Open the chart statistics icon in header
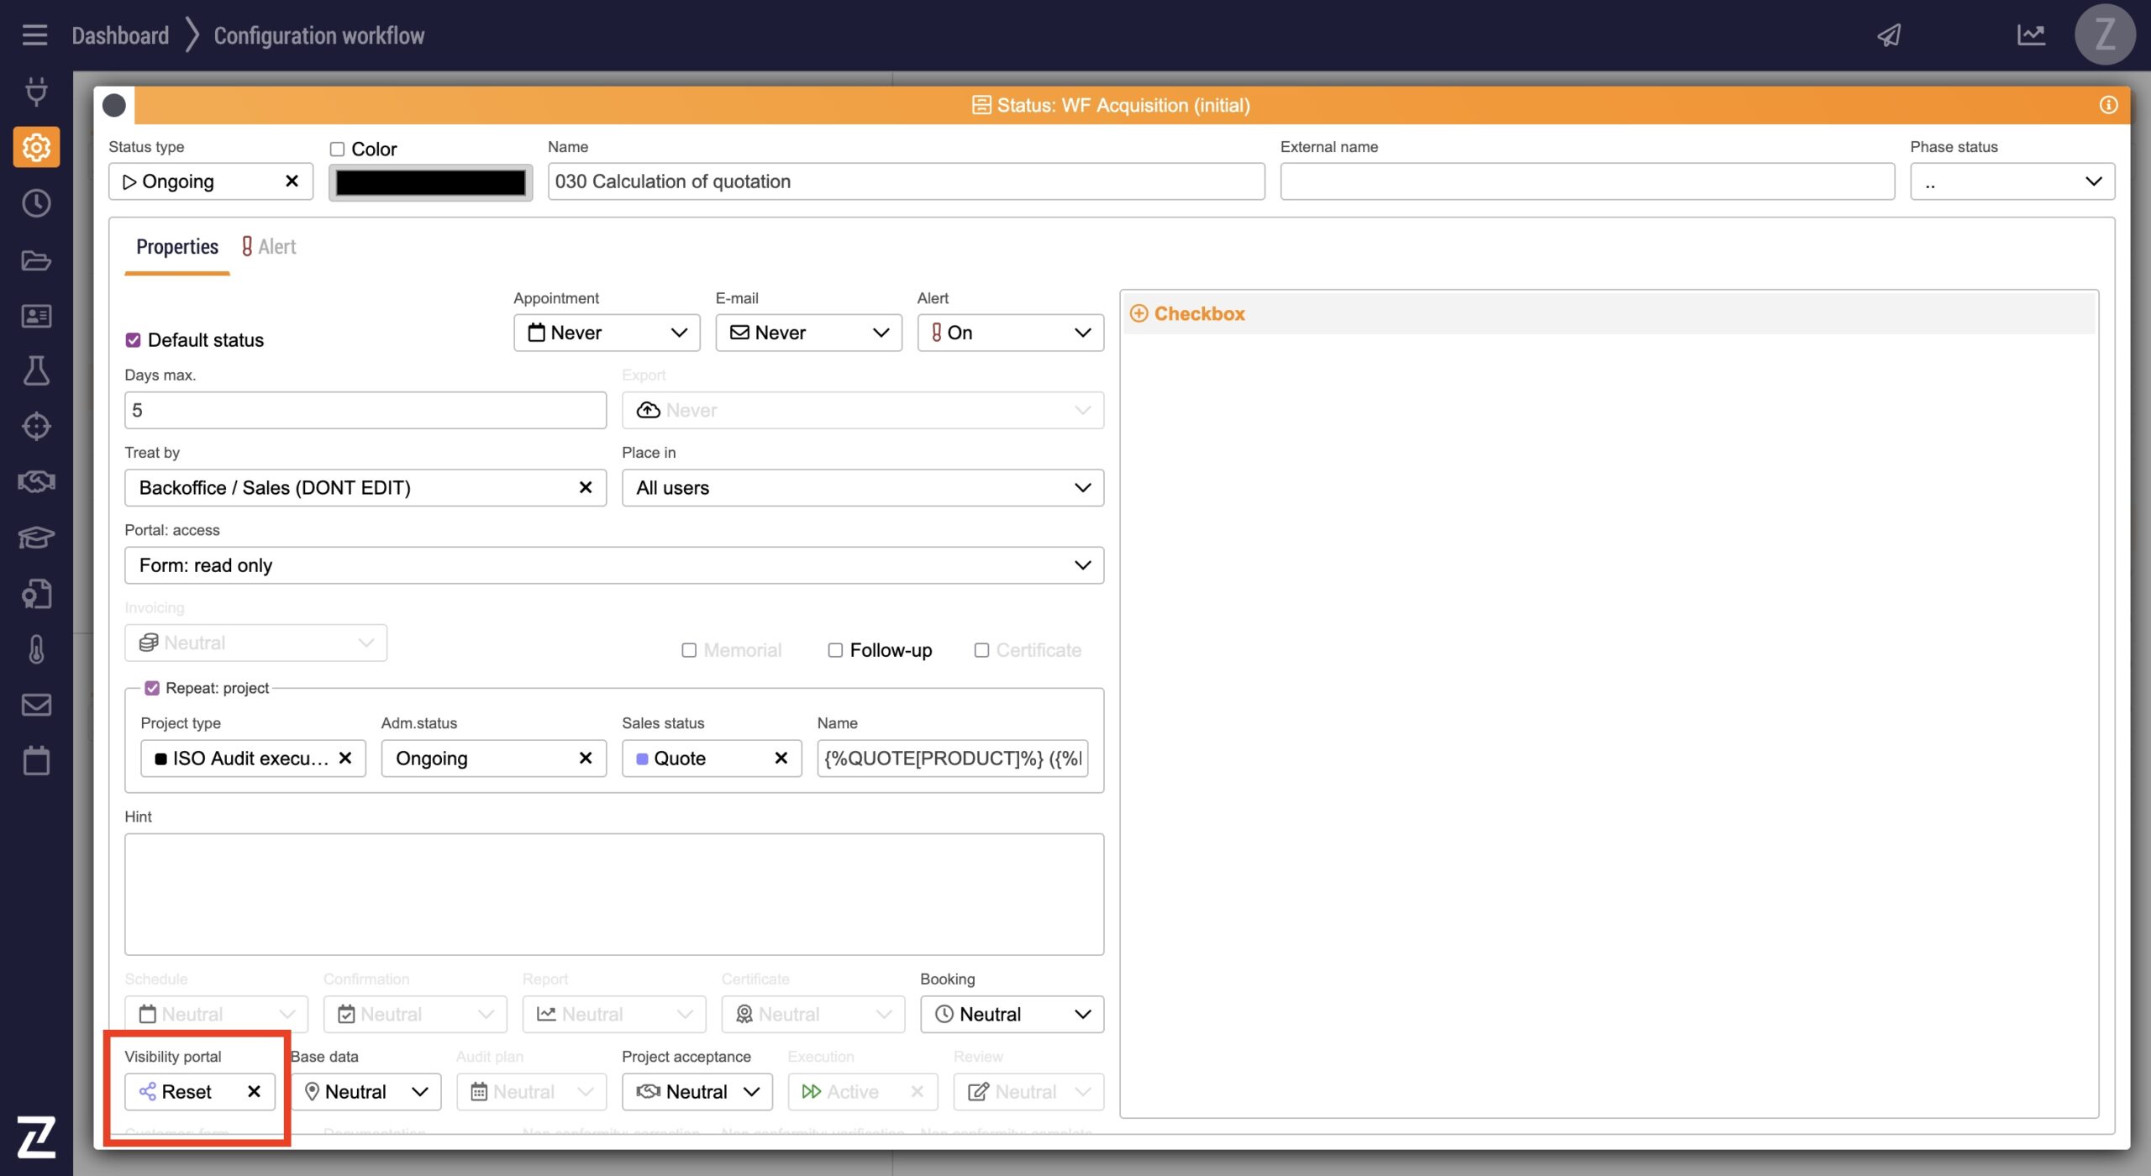The height and width of the screenshot is (1176, 2151). click(x=2031, y=35)
